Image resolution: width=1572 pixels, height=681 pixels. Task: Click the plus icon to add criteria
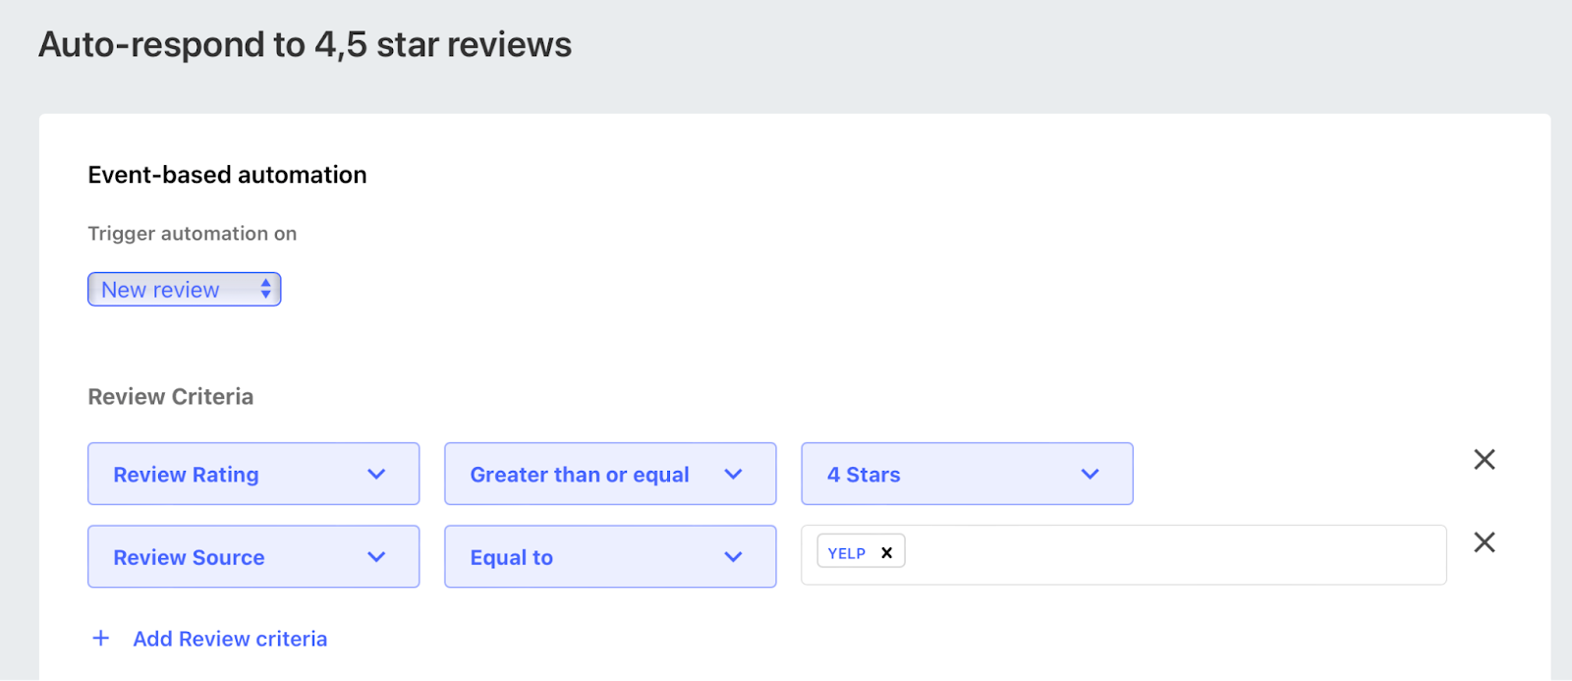tap(100, 639)
